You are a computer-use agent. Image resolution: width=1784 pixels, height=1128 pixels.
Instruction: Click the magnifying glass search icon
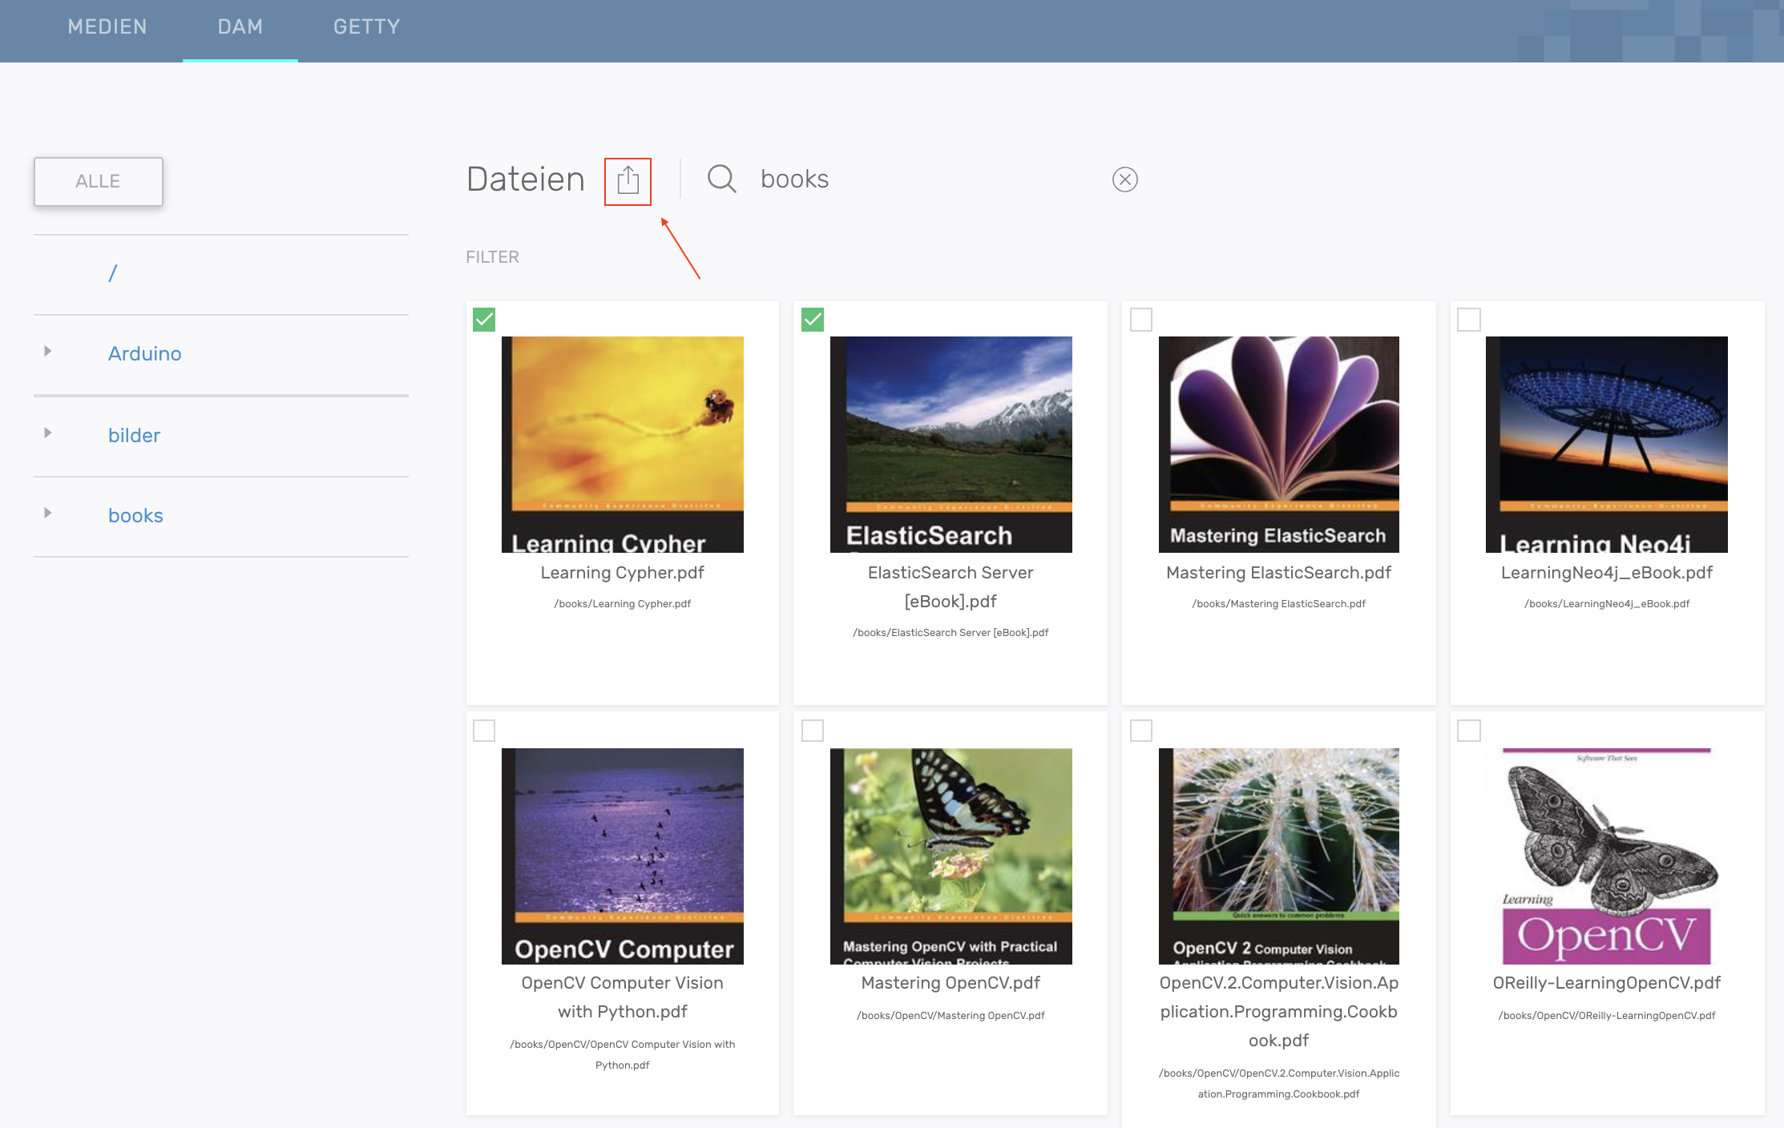click(x=721, y=179)
